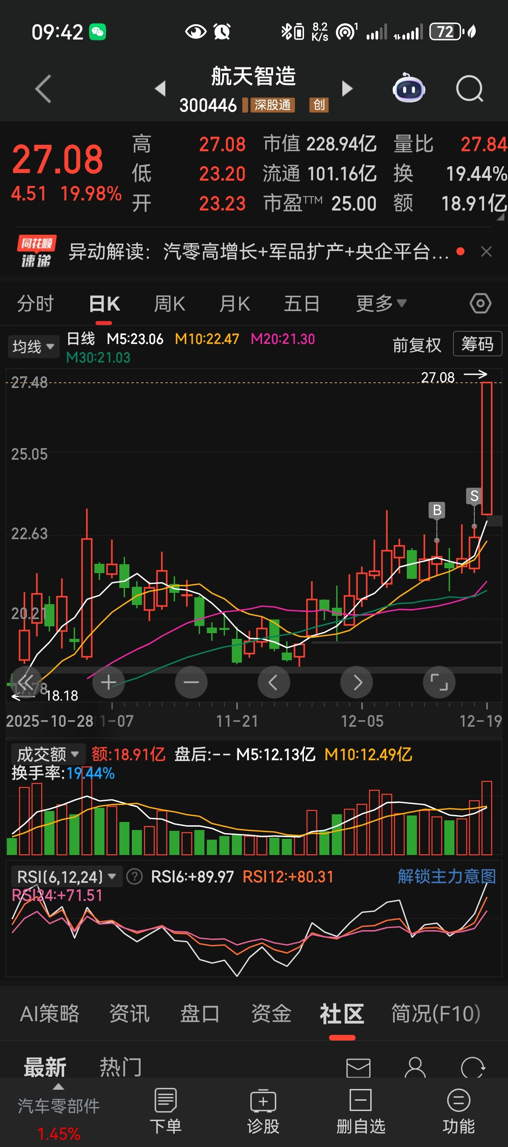
Task: Tap 换手率 19.44% value
Action: [x=63, y=774]
